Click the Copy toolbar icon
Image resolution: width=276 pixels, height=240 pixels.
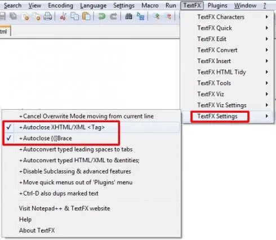pos(74,16)
